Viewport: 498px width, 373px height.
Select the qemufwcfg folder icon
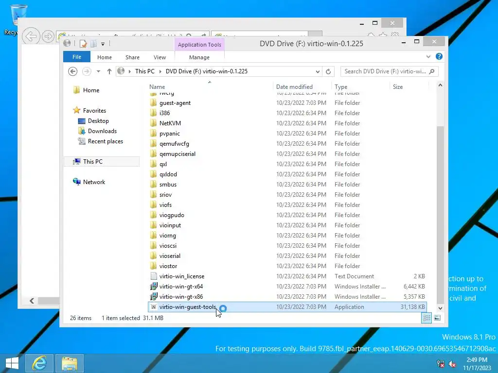coord(153,143)
